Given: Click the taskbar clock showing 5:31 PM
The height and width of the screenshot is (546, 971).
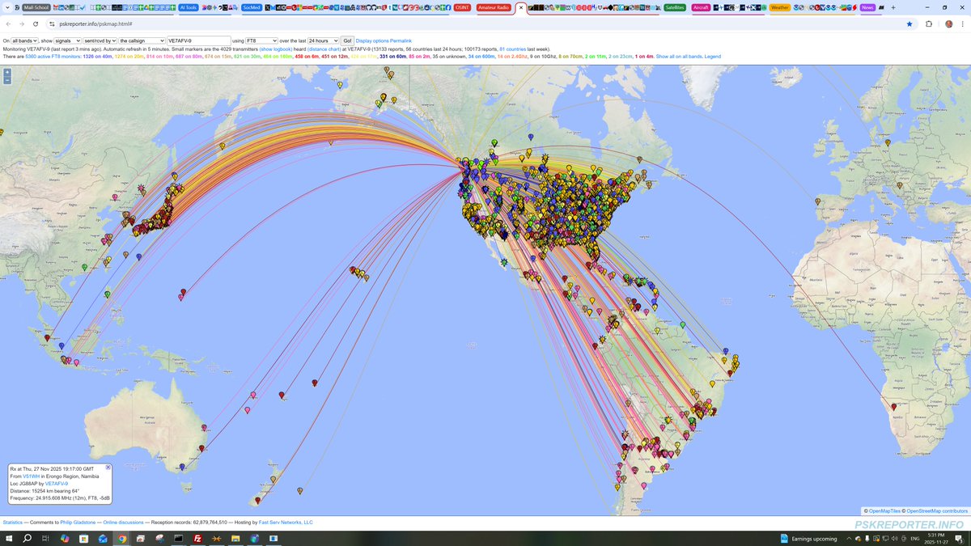Looking at the screenshot, I should (x=936, y=539).
